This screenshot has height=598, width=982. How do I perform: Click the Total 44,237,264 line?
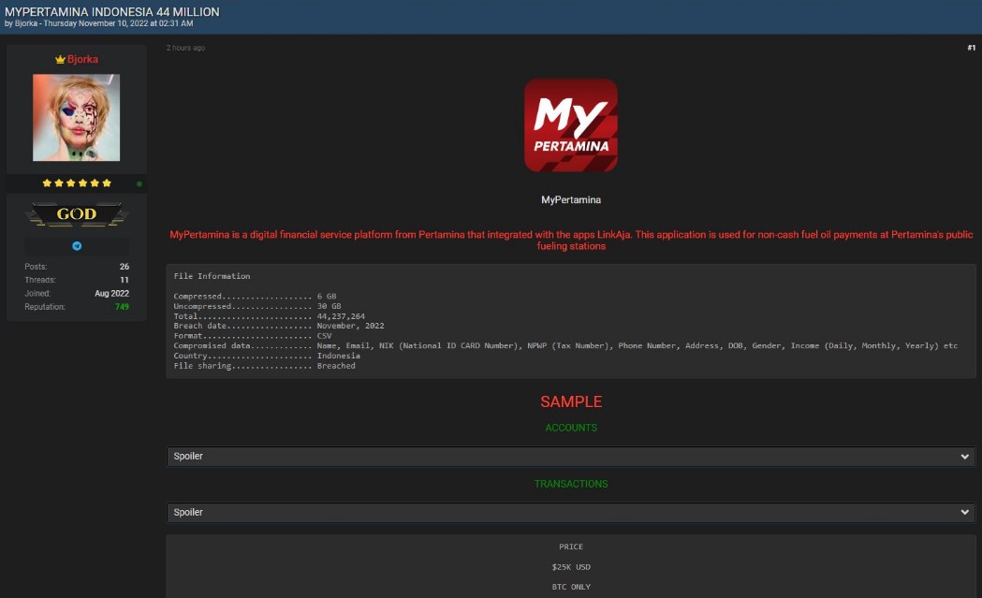point(270,316)
